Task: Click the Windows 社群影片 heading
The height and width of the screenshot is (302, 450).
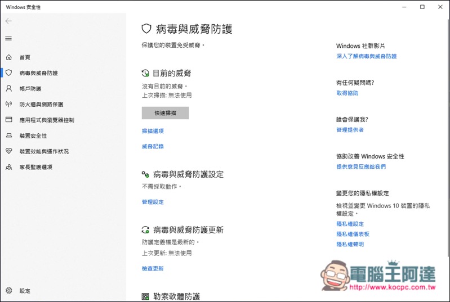Action: [360, 46]
